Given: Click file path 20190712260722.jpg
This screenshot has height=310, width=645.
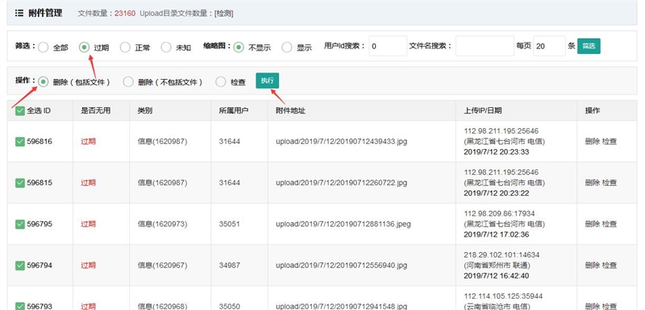Looking at the screenshot, I should click(341, 183).
